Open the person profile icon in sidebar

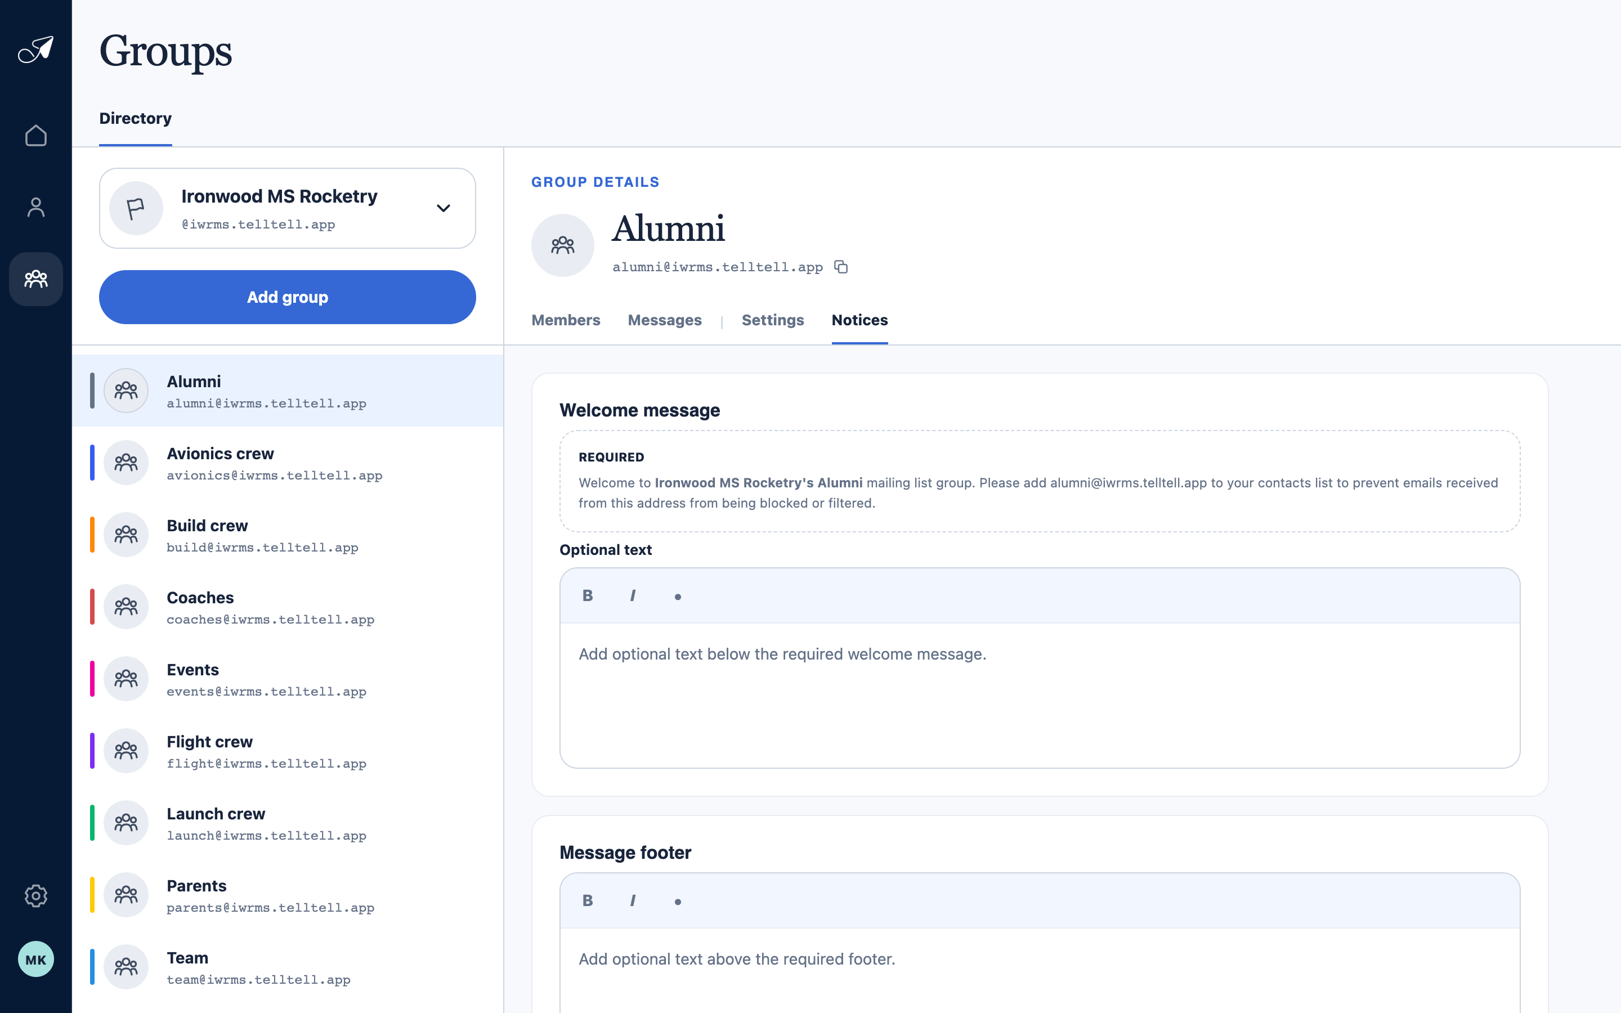click(35, 207)
